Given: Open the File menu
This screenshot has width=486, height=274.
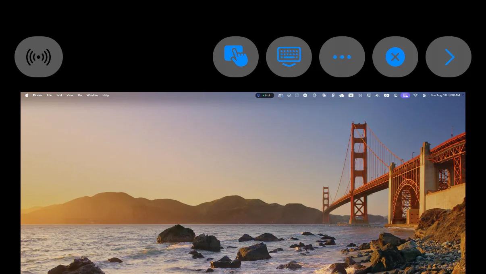Looking at the screenshot, I should [50, 95].
